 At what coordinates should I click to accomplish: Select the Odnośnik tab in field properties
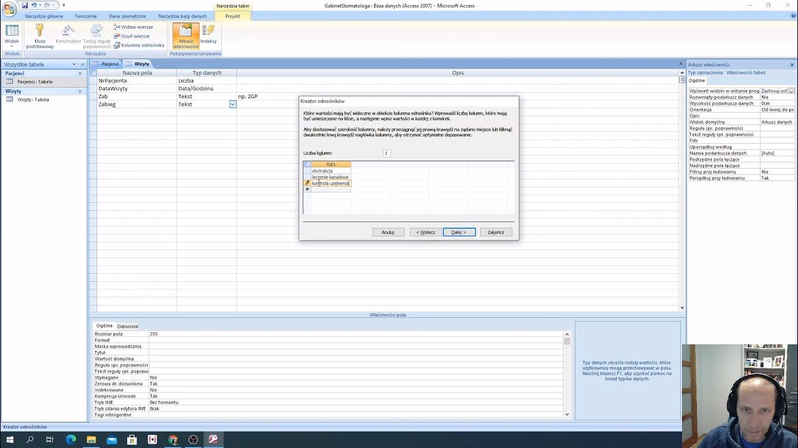(128, 326)
